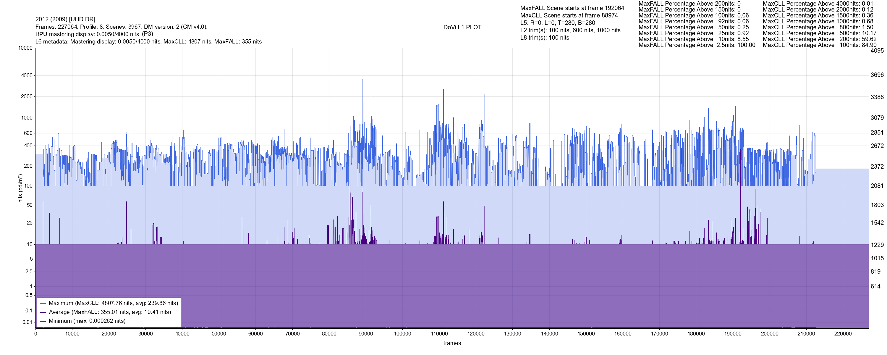Select the Maximum MaxCLL legend entry text
887x355 pixels.
pyautogui.click(x=113, y=303)
